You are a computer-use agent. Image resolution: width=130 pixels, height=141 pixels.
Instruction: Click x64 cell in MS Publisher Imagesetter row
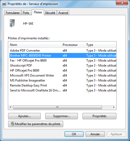click(x=65, y=80)
